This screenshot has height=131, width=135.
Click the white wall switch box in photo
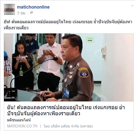104,52
